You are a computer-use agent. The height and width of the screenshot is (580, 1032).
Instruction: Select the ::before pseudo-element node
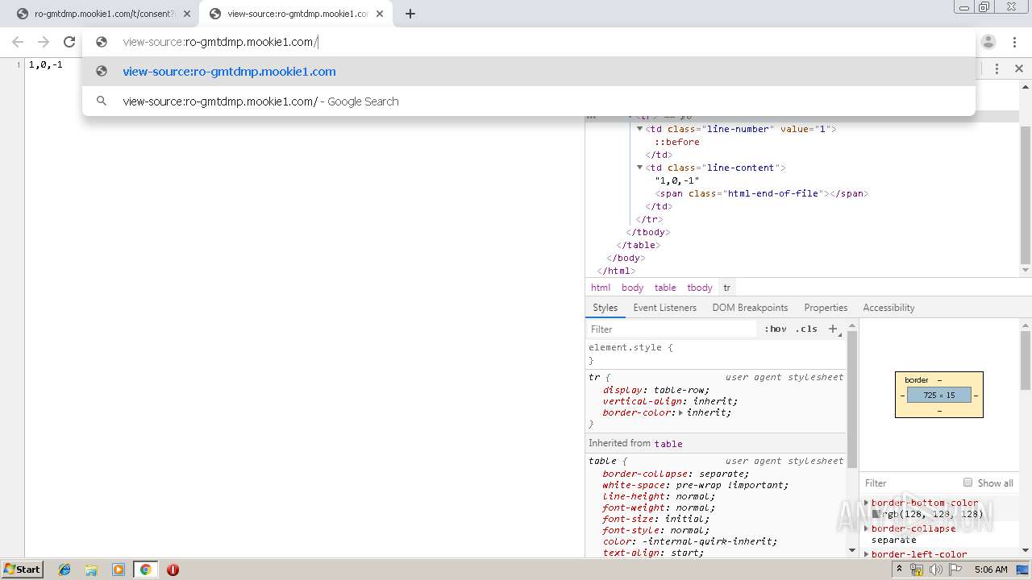(x=677, y=142)
